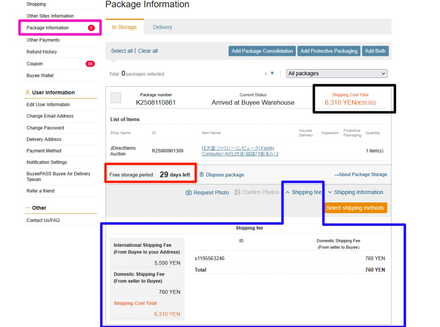Click the Add Both button
This screenshot has height=327, width=440.
(x=375, y=51)
